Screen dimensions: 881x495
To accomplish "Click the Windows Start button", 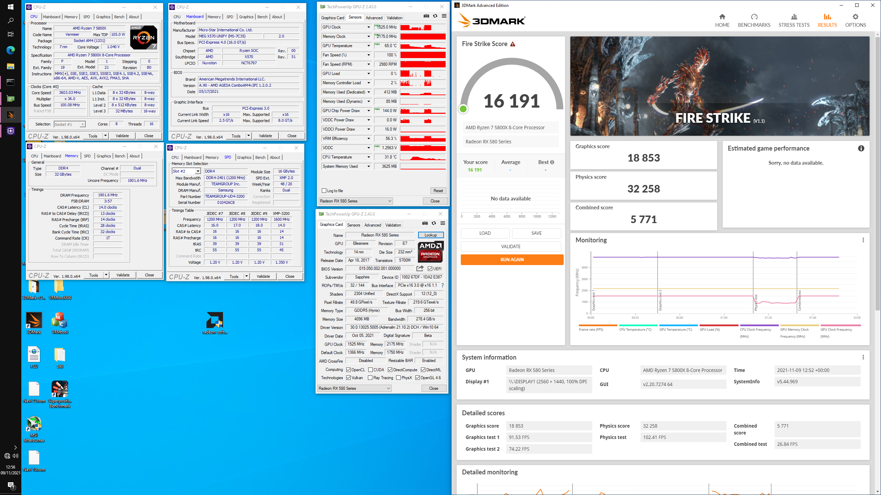I will 11,7.
